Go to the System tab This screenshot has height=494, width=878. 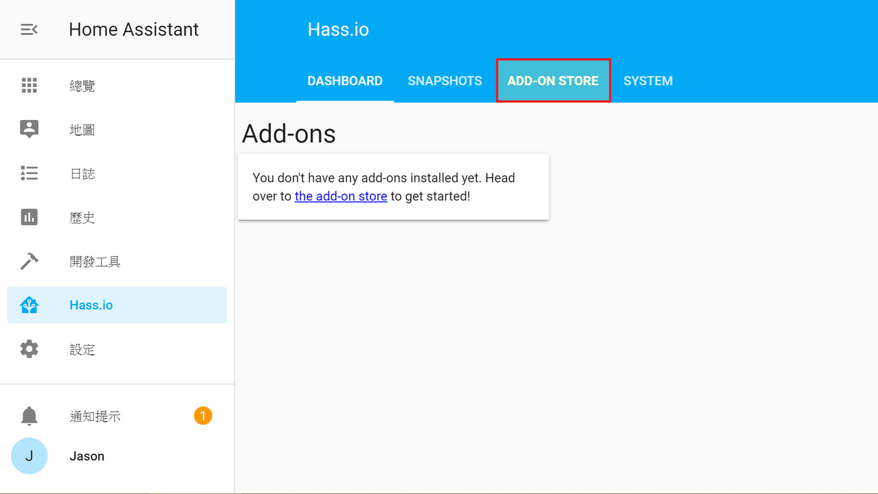point(648,81)
